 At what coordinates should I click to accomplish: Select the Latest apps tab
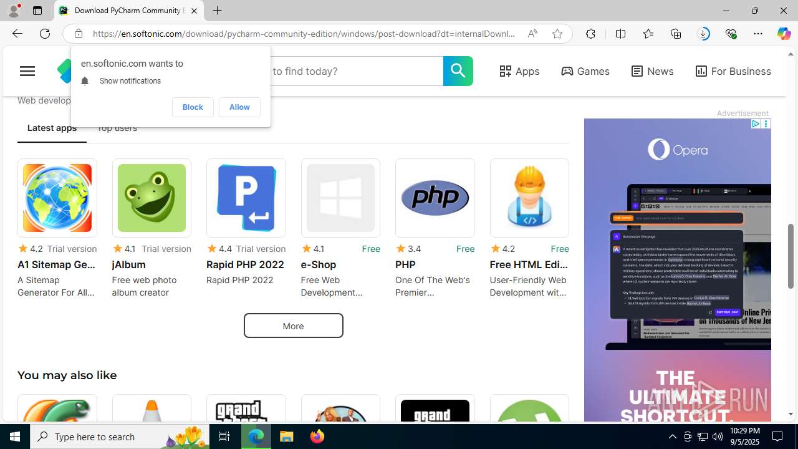pyautogui.click(x=52, y=128)
